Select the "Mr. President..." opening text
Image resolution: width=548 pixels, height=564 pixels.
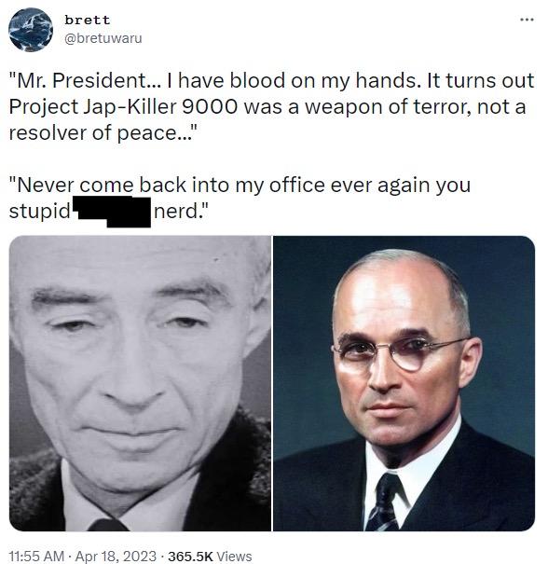84,80
